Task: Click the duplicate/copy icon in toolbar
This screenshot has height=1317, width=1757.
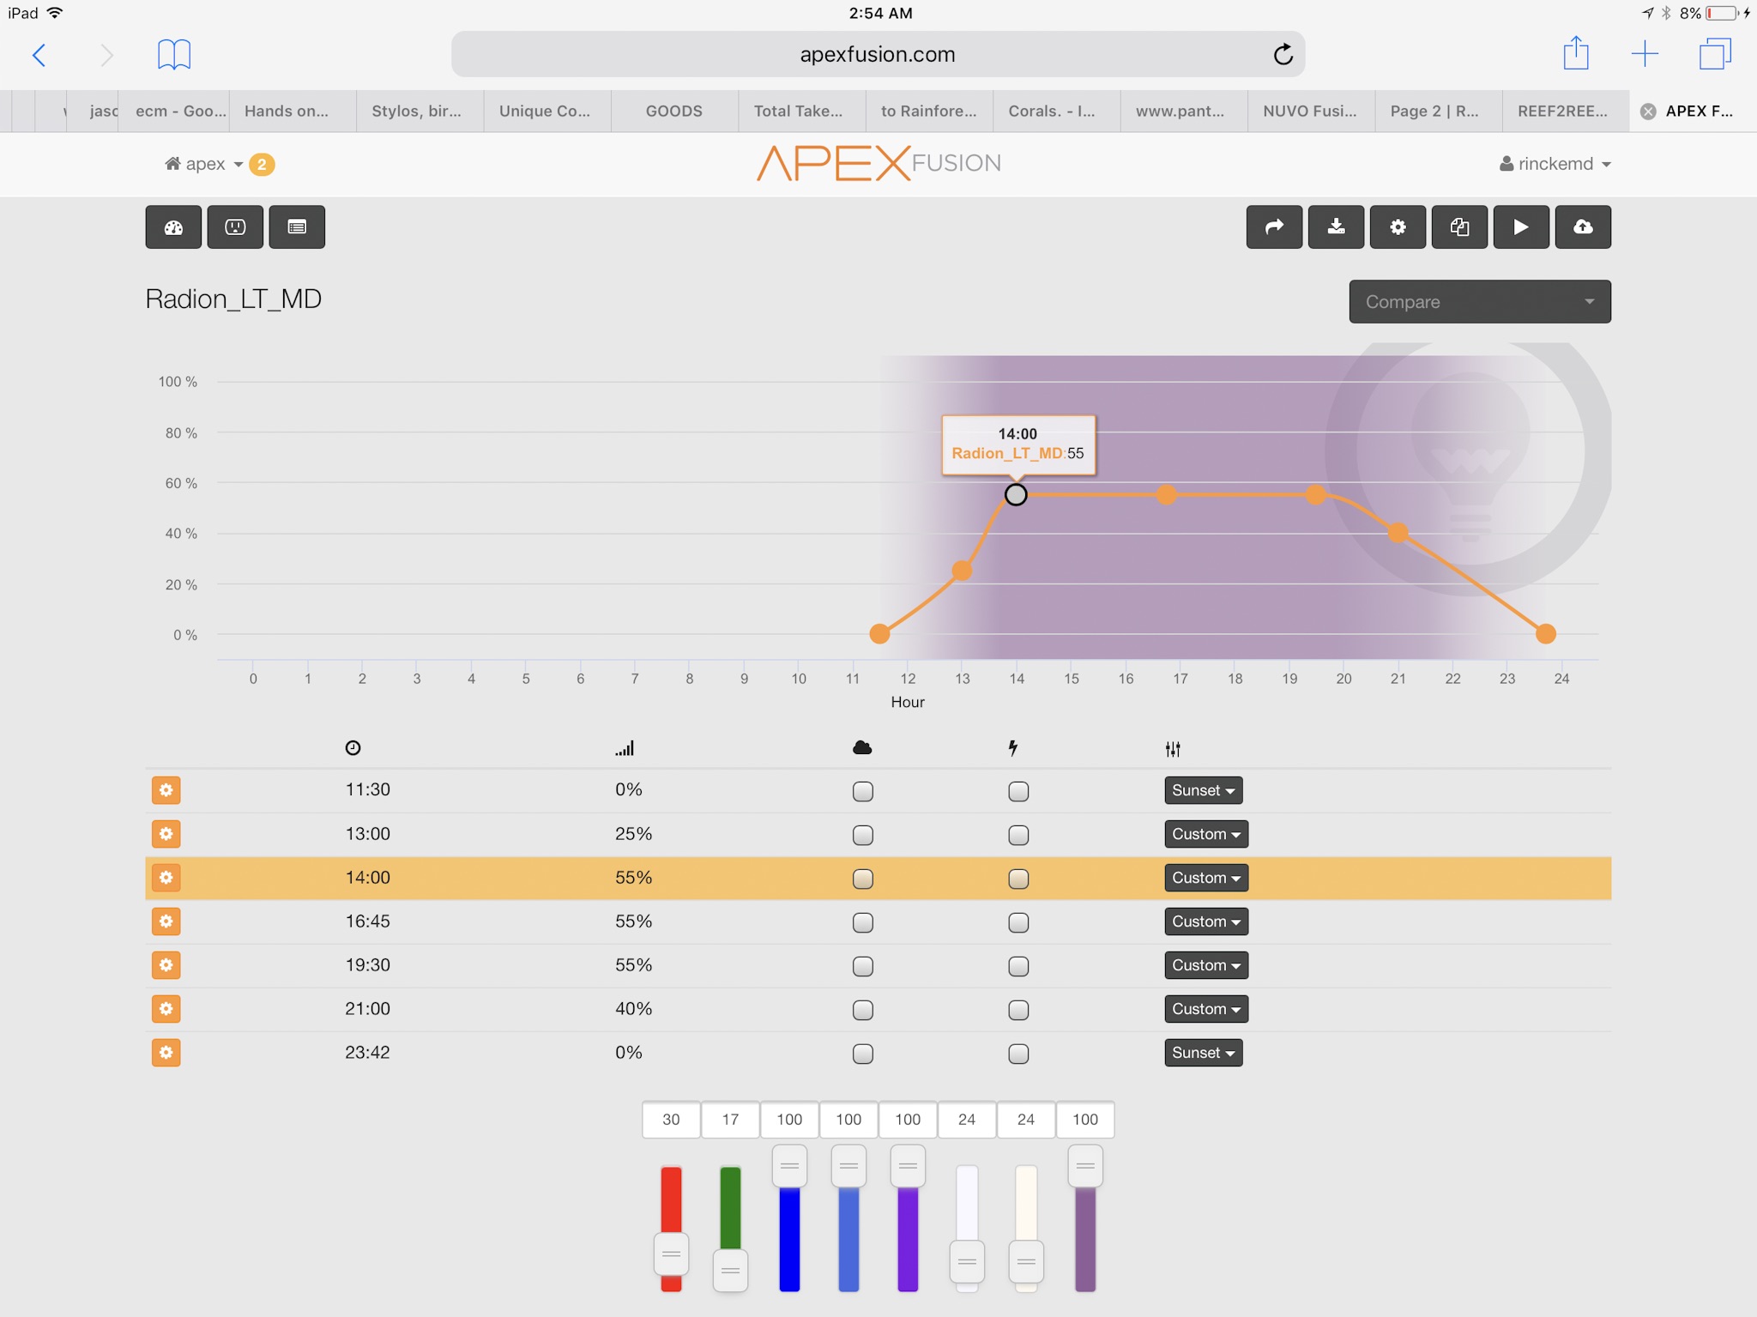Action: point(1458,227)
